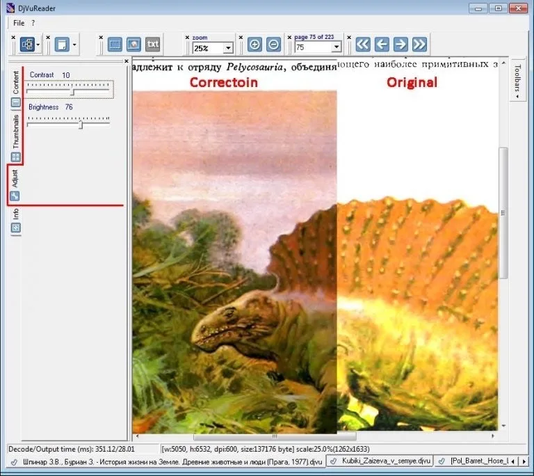Click inside the page number field showing 75
Image resolution: width=534 pixels, height=476 pixels.
(x=314, y=47)
